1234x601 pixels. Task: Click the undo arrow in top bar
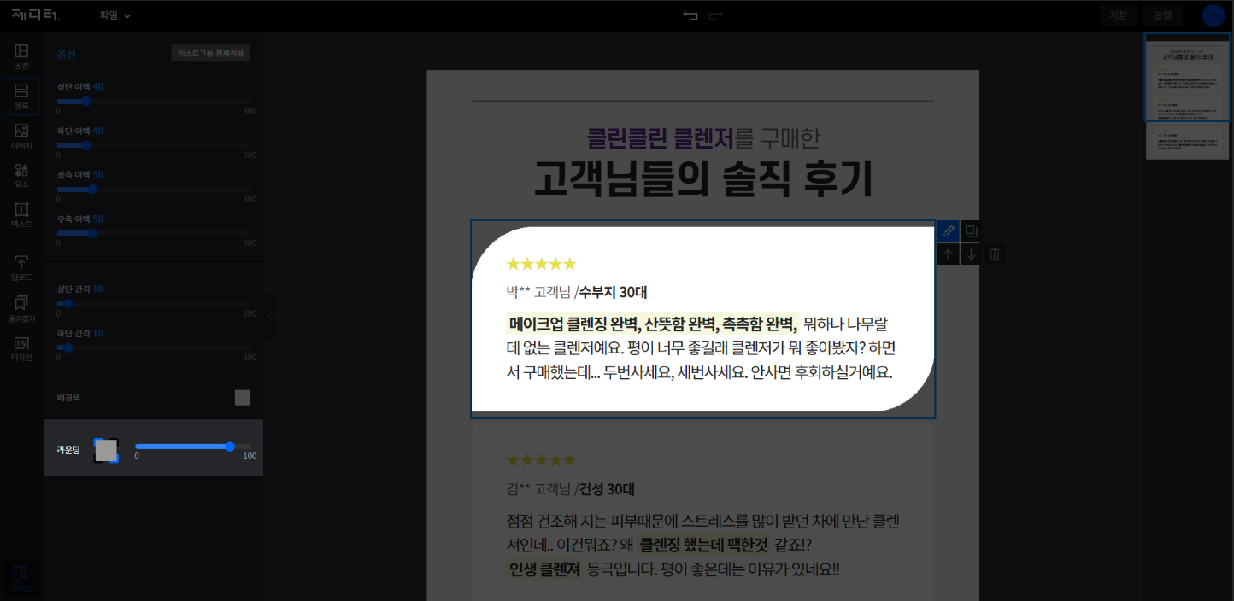coord(690,15)
